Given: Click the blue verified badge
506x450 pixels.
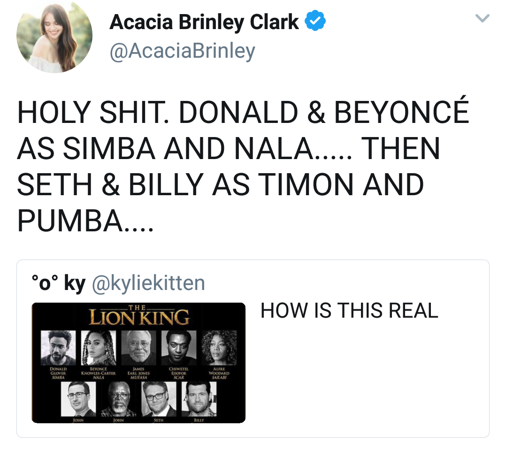Looking at the screenshot, I should click(315, 21).
